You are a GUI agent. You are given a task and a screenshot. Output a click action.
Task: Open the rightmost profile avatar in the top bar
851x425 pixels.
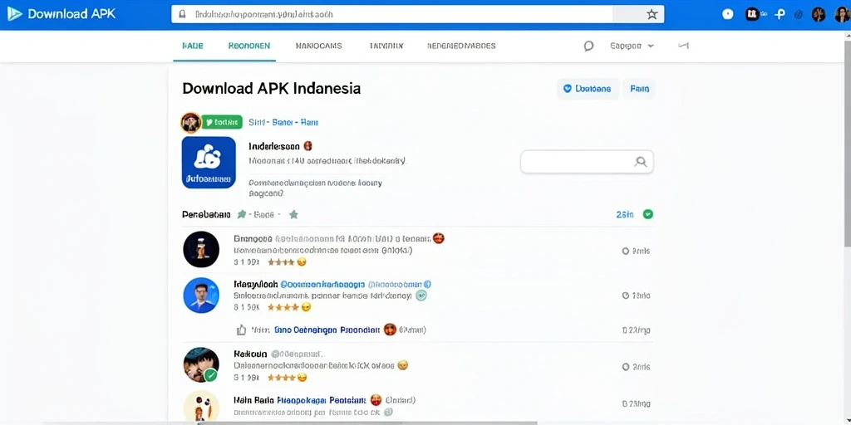coord(841,15)
